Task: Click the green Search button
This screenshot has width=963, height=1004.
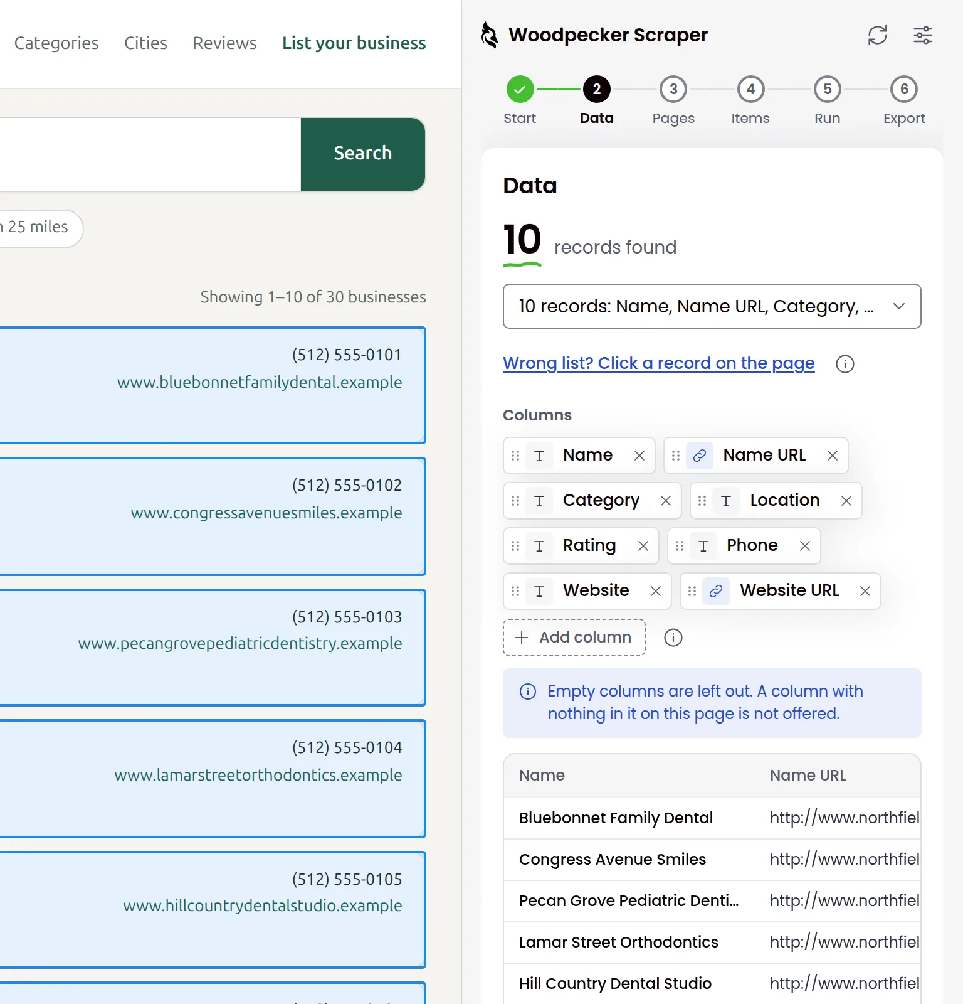Action: pos(363,154)
